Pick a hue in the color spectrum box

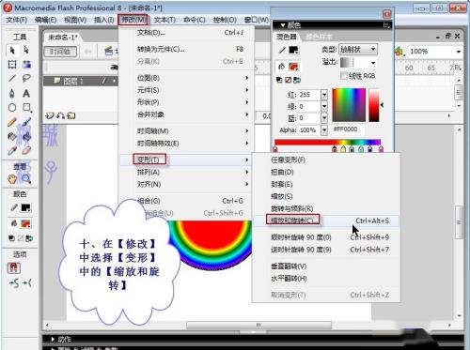349,105
